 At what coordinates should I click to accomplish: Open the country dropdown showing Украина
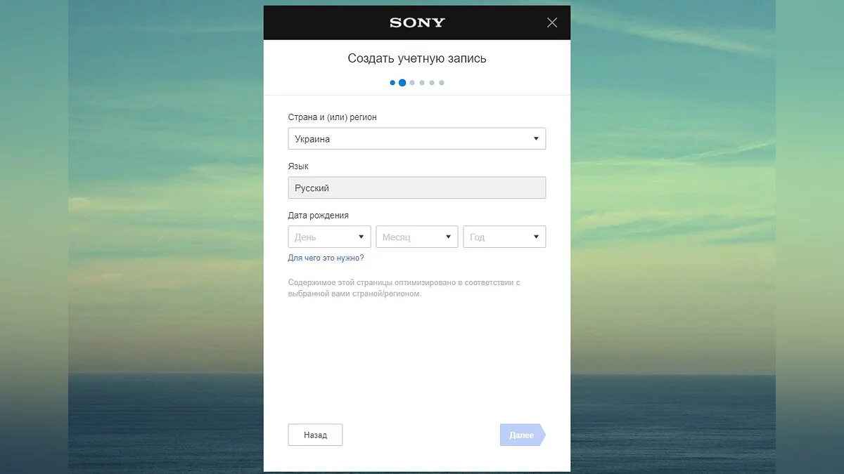pos(416,139)
